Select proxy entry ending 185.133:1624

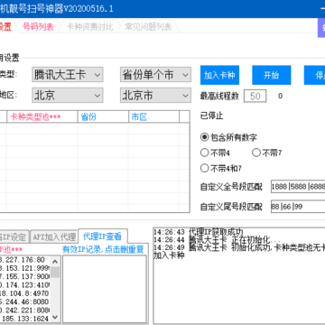click(25, 318)
